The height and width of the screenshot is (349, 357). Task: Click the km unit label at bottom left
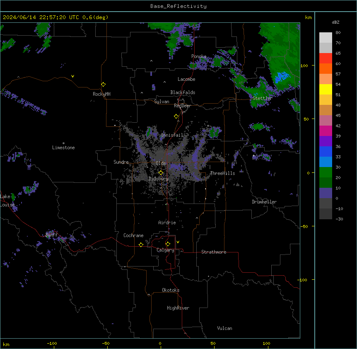[x=6, y=344]
